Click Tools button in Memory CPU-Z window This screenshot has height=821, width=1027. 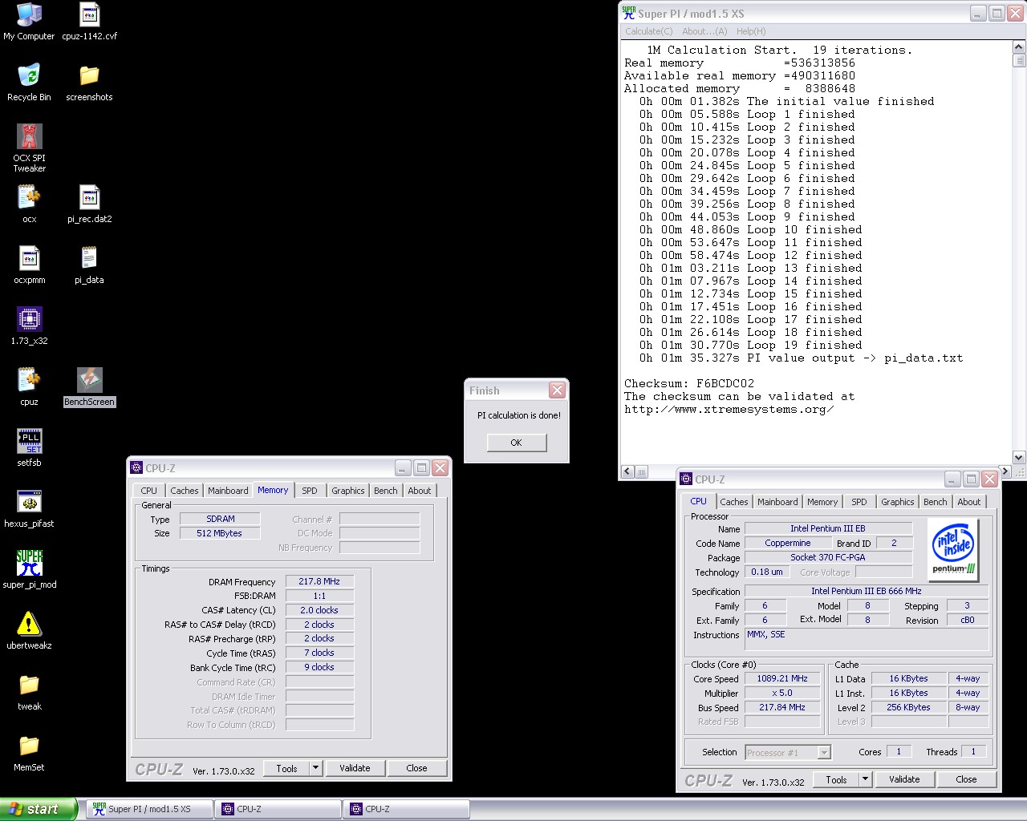[x=286, y=768]
